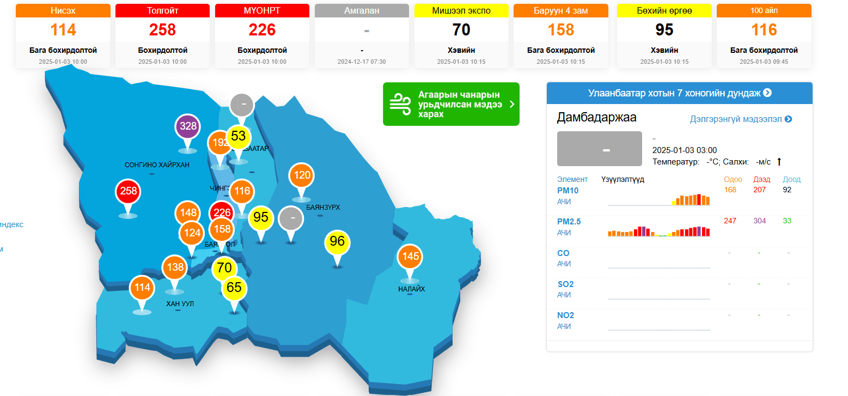The width and height of the screenshot is (848, 396).
Task: Expand the 7 хоногийн дундаж header arrow
Action: 767,93
